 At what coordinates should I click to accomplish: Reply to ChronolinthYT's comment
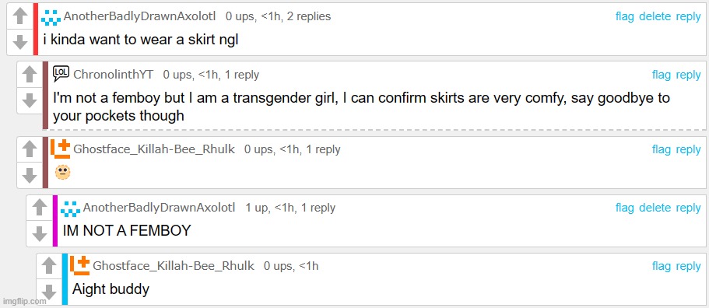(x=688, y=75)
